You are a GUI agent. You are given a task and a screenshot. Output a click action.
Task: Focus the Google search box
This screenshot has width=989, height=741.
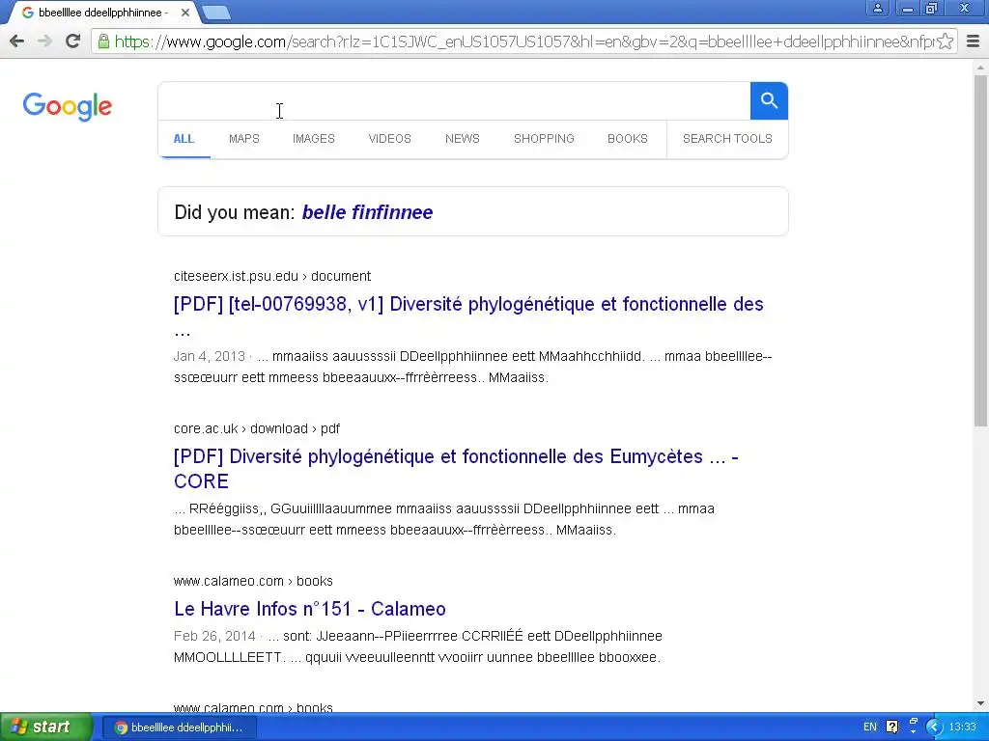(454, 100)
